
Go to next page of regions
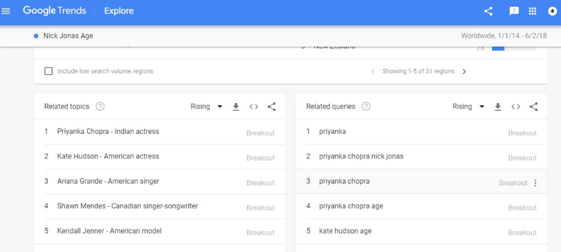point(465,72)
